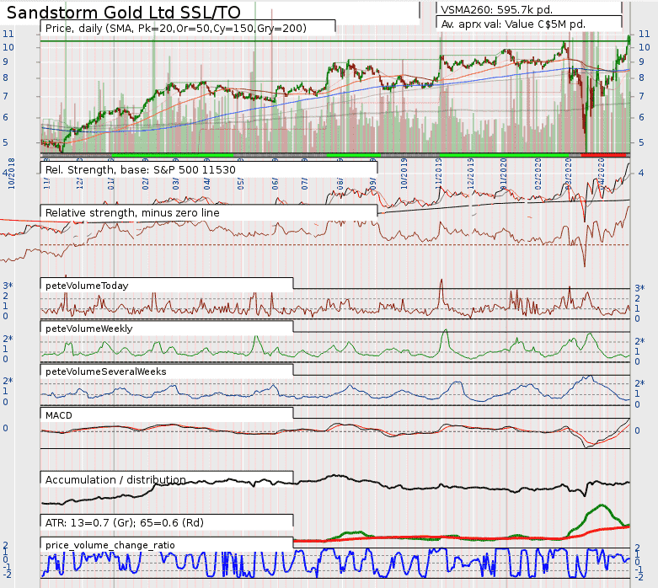The width and height of the screenshot is (658, 588).
Task: Select the "peteVolumeWeekly" panel label
Action: coord(89,329)
